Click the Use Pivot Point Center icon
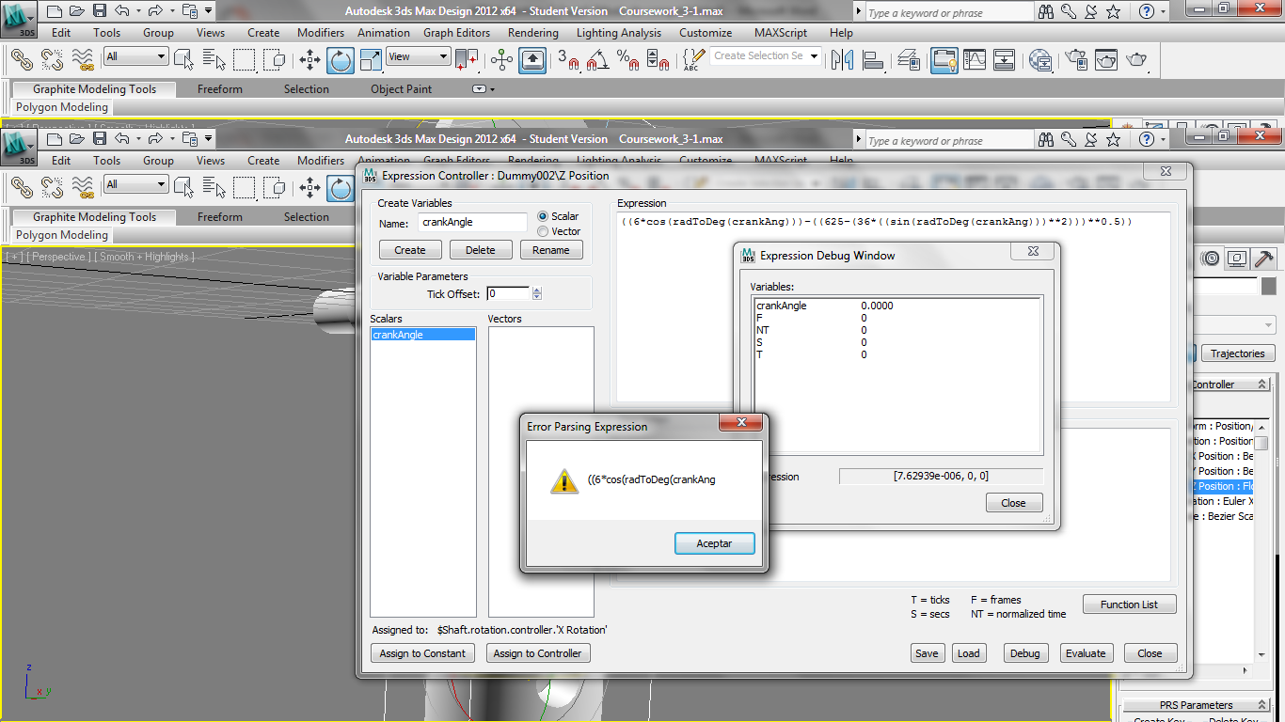Screen dimensions: 1285x722 [467, 60]
